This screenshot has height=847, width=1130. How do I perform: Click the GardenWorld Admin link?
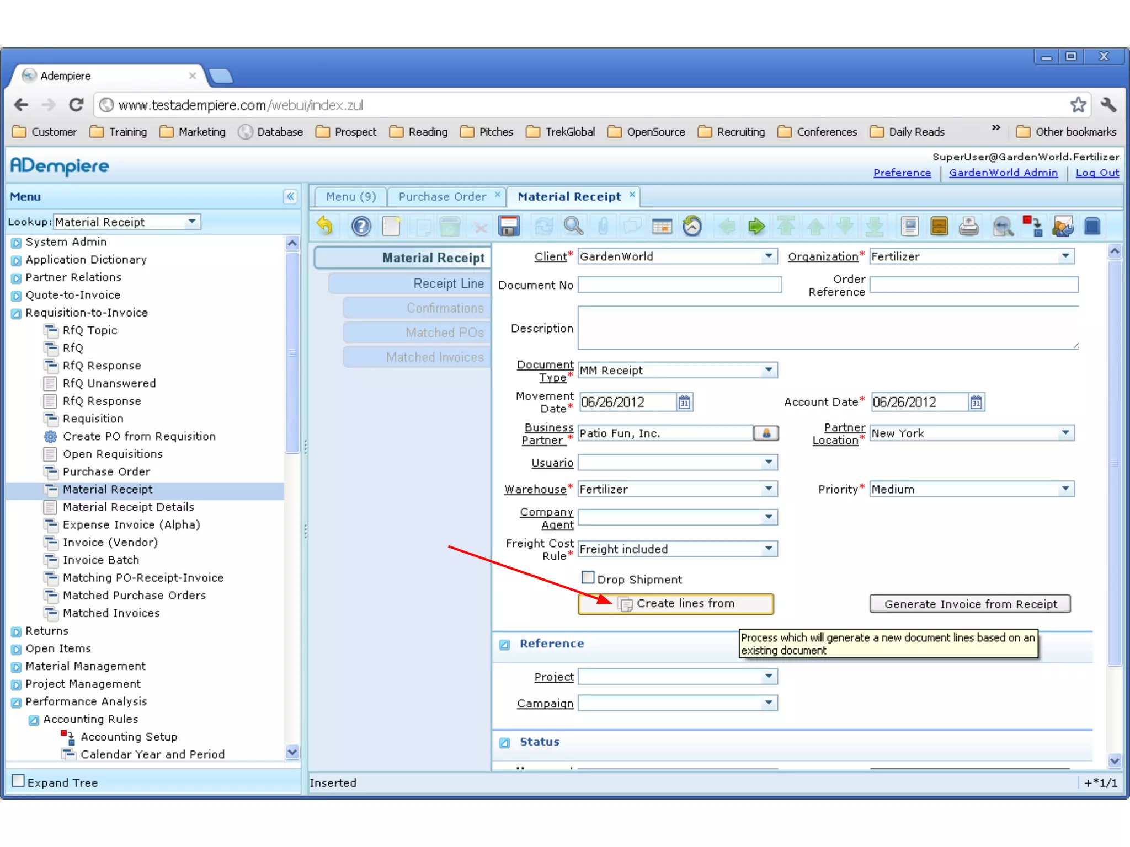coord(1003,173)
